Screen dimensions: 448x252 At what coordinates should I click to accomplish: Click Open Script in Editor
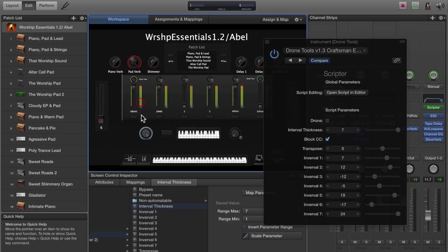[x=346, y=92]
